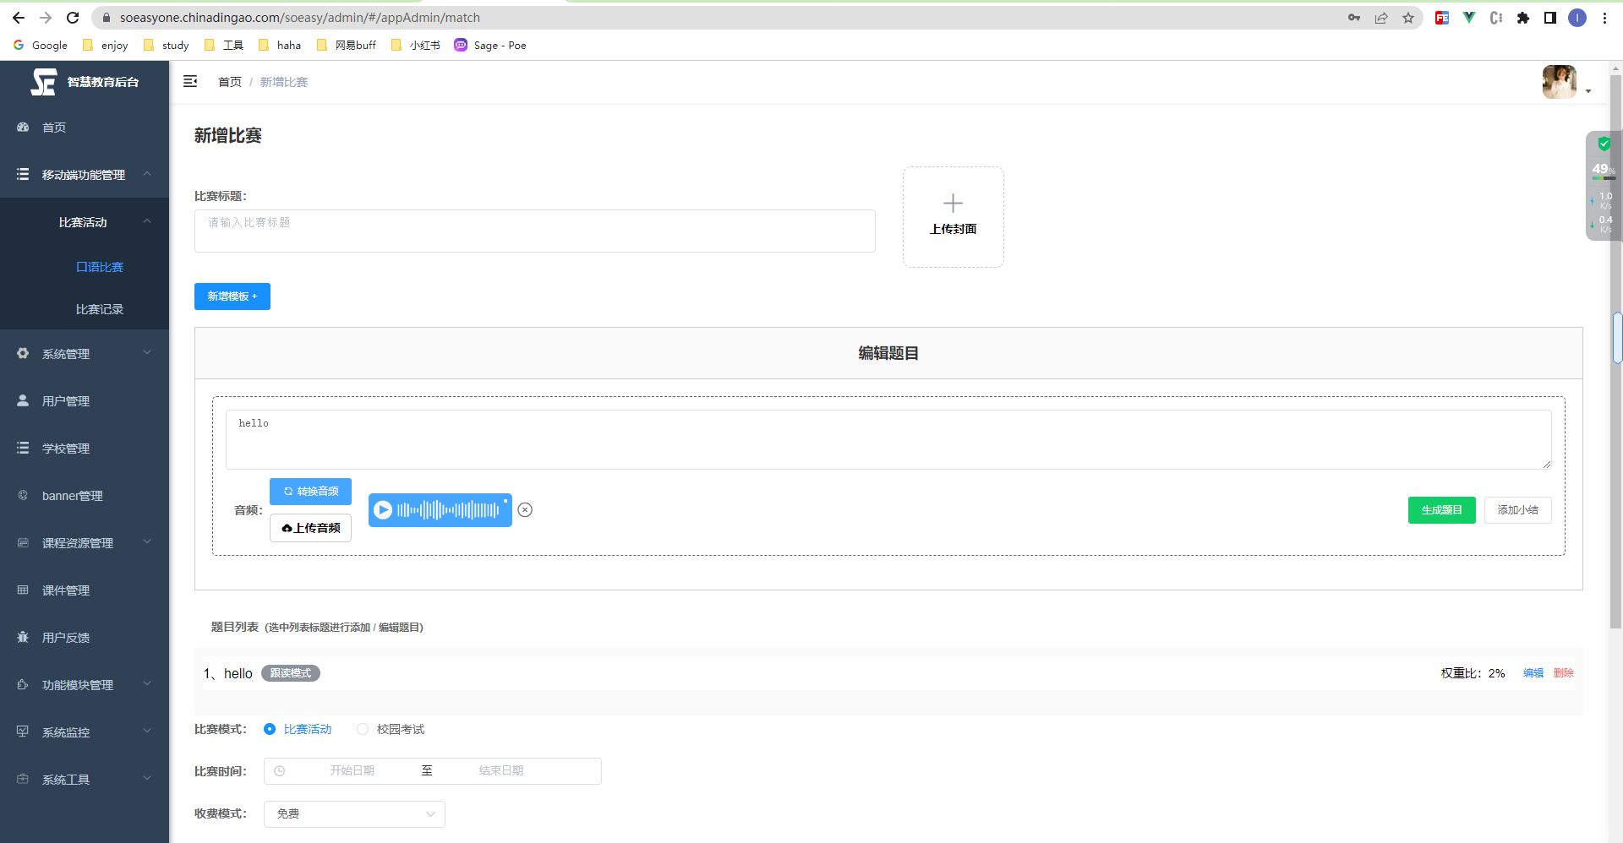1623x843 pixels.
Task: Click the 用户管理 person icon
Action: pyautogui.click(x=23, y=400)
